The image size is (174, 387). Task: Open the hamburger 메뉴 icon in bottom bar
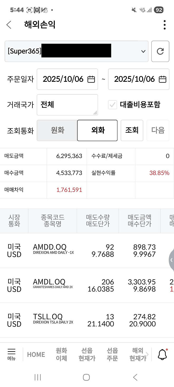[11, 354]
